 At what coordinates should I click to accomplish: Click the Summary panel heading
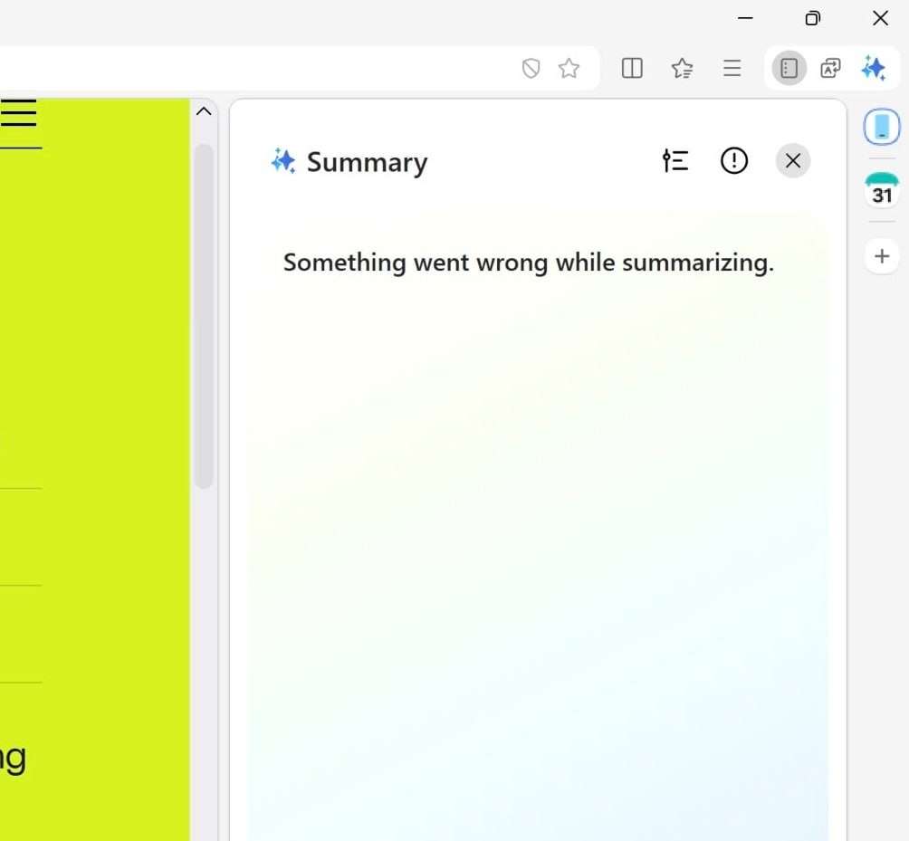click(367, 162)
